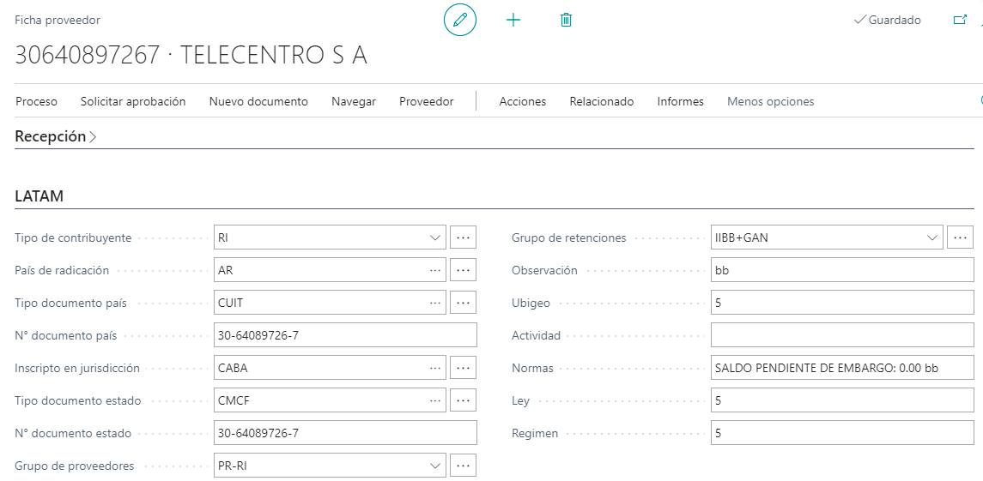This screenshot has height=481, width=983.
Task: Open the Proveedor menu
Action: pyautogui.click(x=427, y=101)
